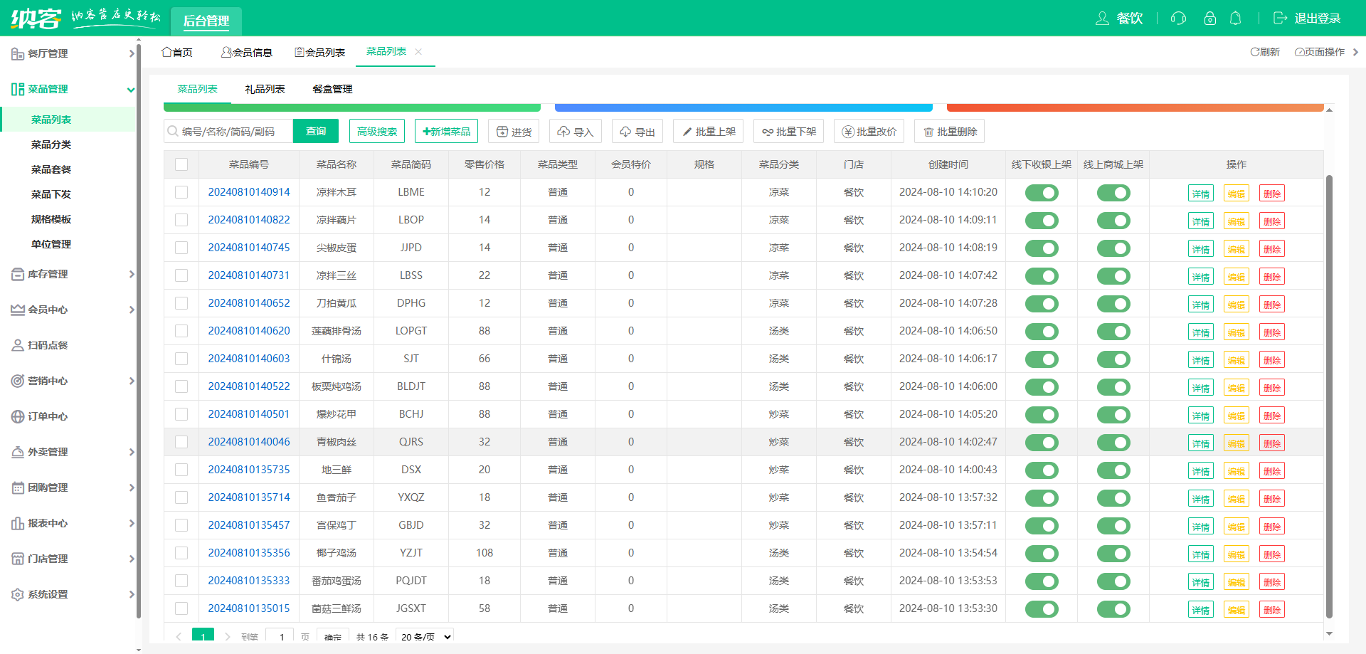Image resolution: width=1366 pixels, height=654 pixels.
Task: Toggle 线下收银上架 switch for 什锦汤
Action: 1042,359
